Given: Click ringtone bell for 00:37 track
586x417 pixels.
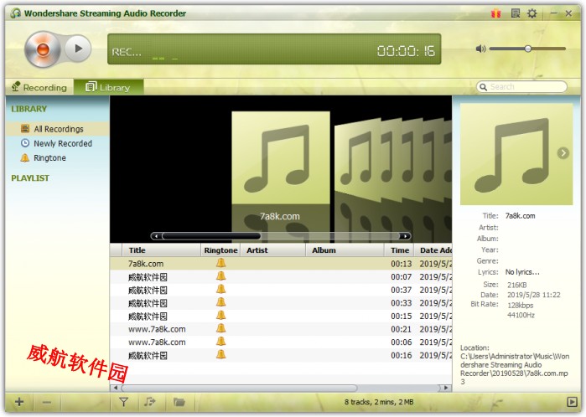Looking at the screenshot, I should (220, 289).
